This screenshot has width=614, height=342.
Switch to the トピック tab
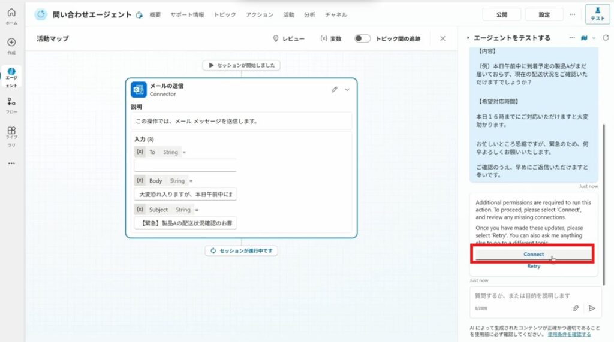point(225,14)
